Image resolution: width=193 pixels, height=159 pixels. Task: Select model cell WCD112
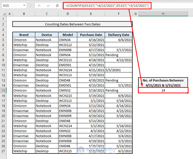(68, 45)
